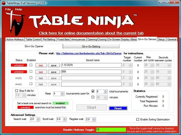Open the tableninja.com SitnGoOpener instructions link
Image resolution: width=181 pixels, height=135 pixels.
pos(89,54)
